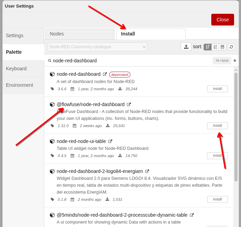The height and width of the screenshot is (227, 241).
Task: Open @flowfuse/node-red-dashboard external link icon
Action: pos(129,104)
